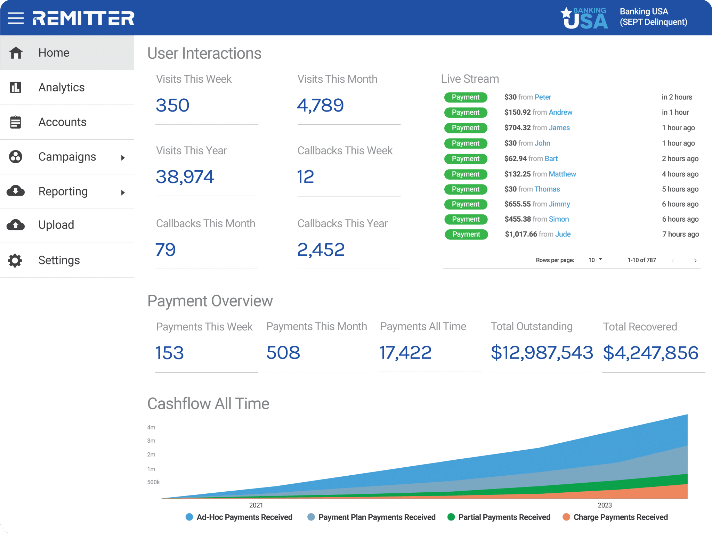The image size is (712, 533).
Task: Click the Banking USA logo
Action: 585,18
